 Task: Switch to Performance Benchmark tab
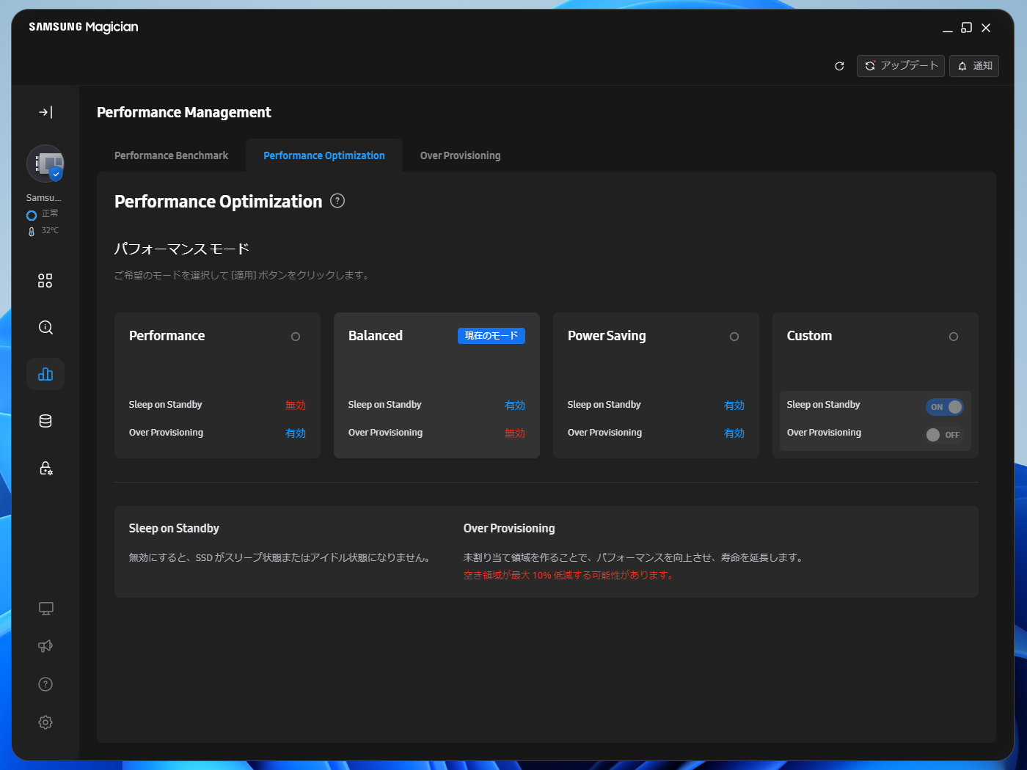(x=171, y=155)
